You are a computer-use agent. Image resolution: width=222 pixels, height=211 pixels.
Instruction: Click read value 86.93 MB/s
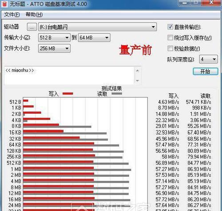(199, 169)
